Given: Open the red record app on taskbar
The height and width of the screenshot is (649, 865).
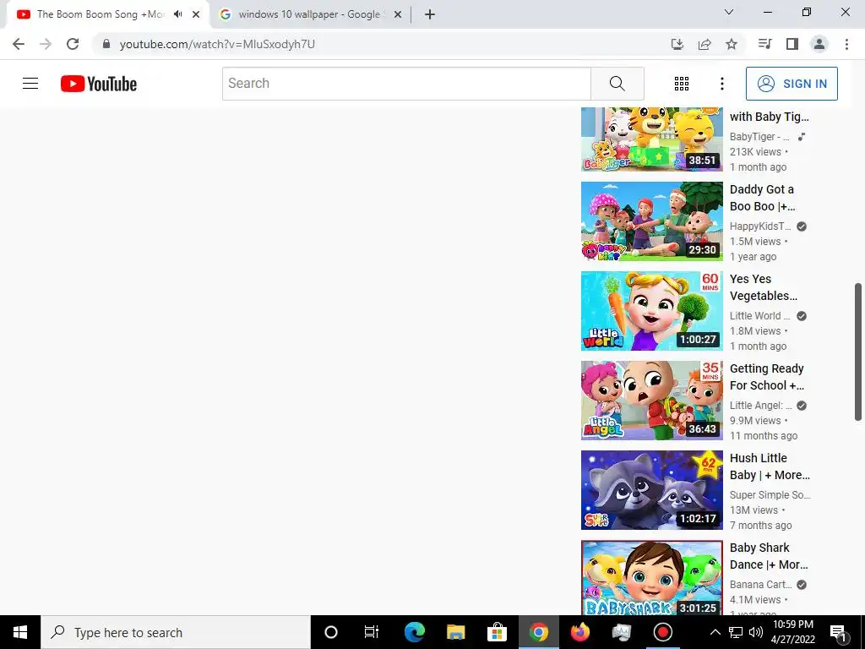Looking at the screenshot, I should (662, 632).
